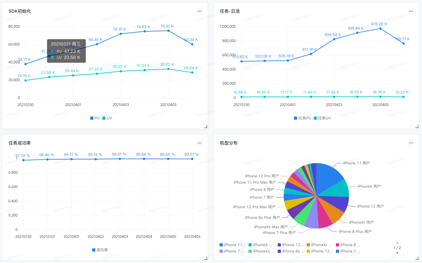
Task: Toggle PV series in SDK初始化 legend
Action: coord(95,118)
